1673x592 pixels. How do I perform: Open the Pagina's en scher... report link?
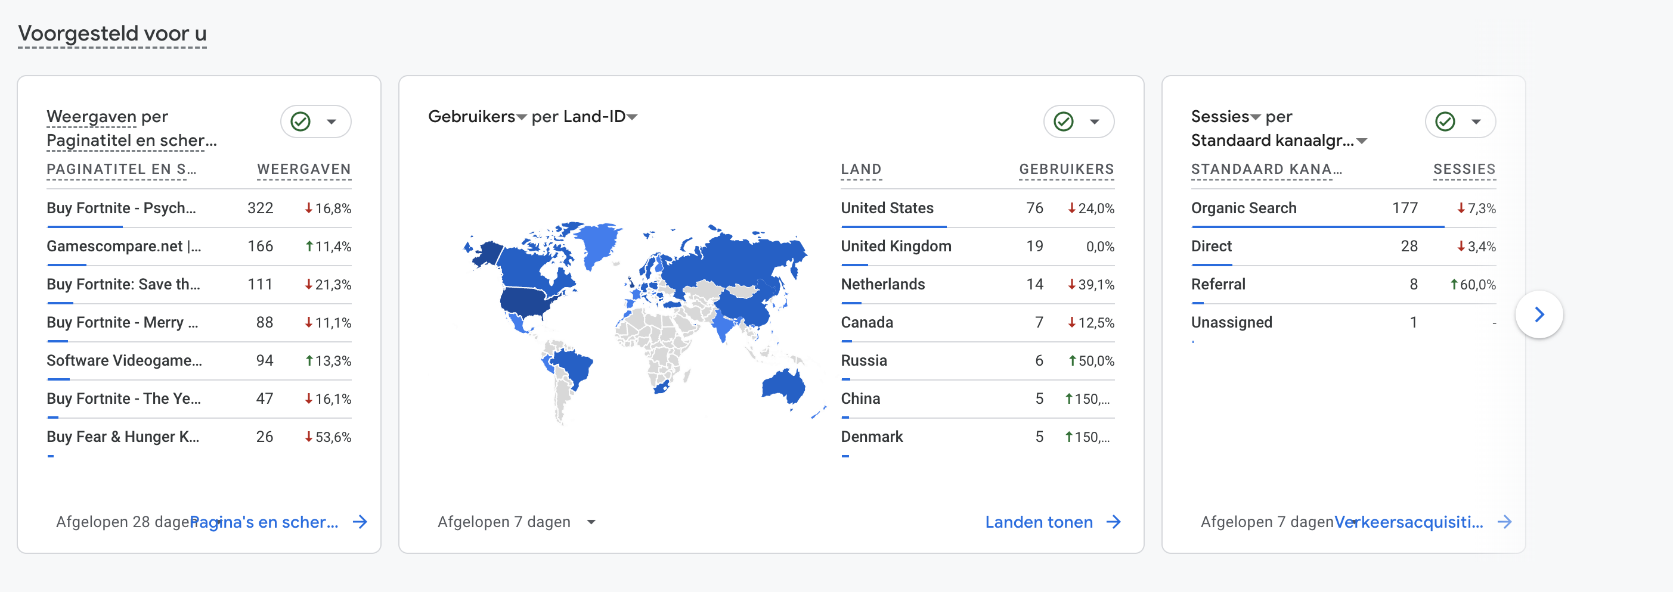264,522
